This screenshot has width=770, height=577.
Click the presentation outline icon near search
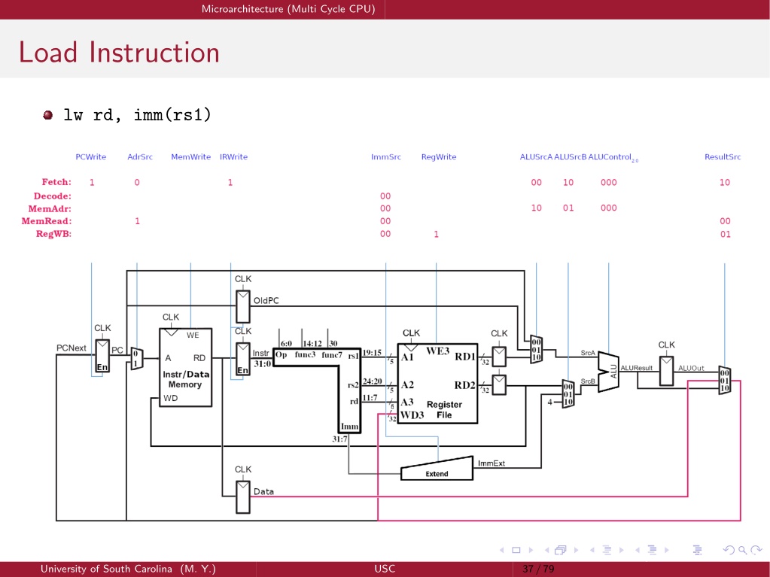[x=697, y=550]
